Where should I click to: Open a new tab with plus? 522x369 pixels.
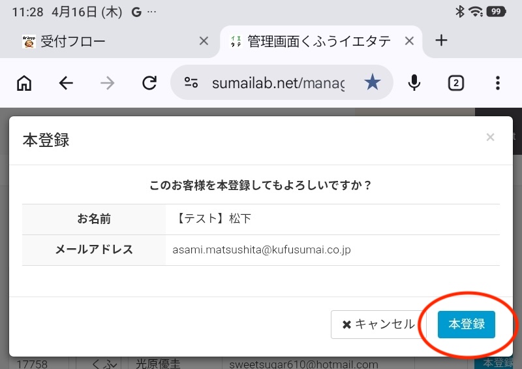(441, 40)
